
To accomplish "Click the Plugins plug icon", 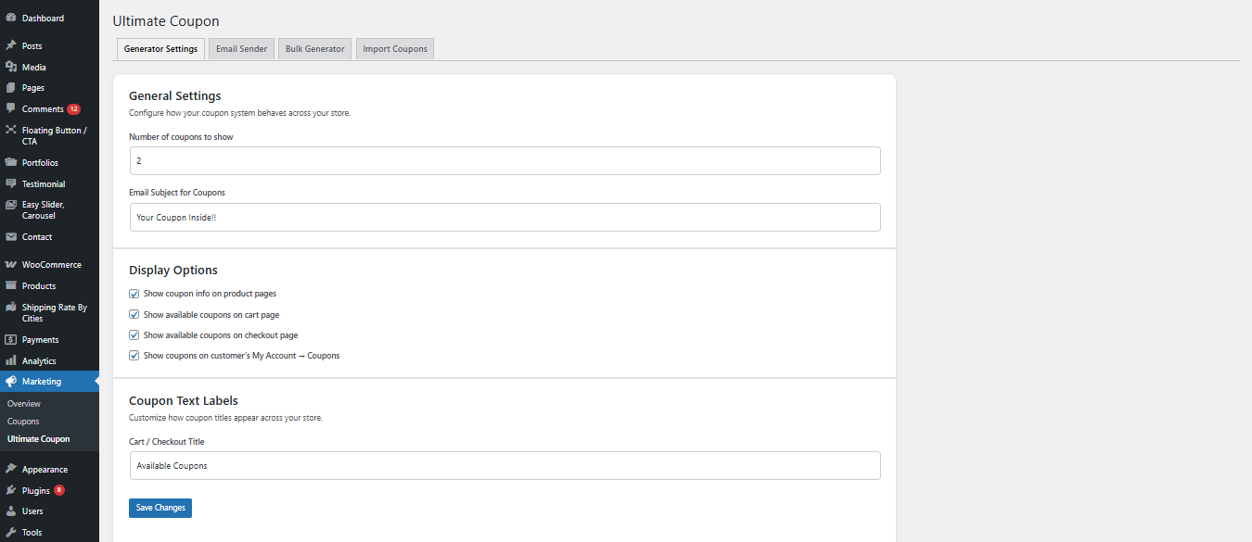I will click(x=11, y=490).
